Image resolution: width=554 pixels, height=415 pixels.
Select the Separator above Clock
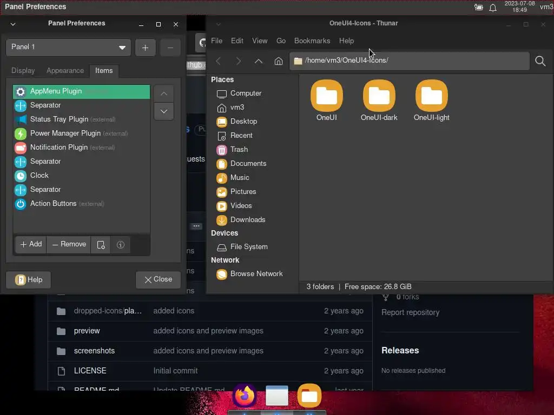pyautogui.click(x=81, y=161)
